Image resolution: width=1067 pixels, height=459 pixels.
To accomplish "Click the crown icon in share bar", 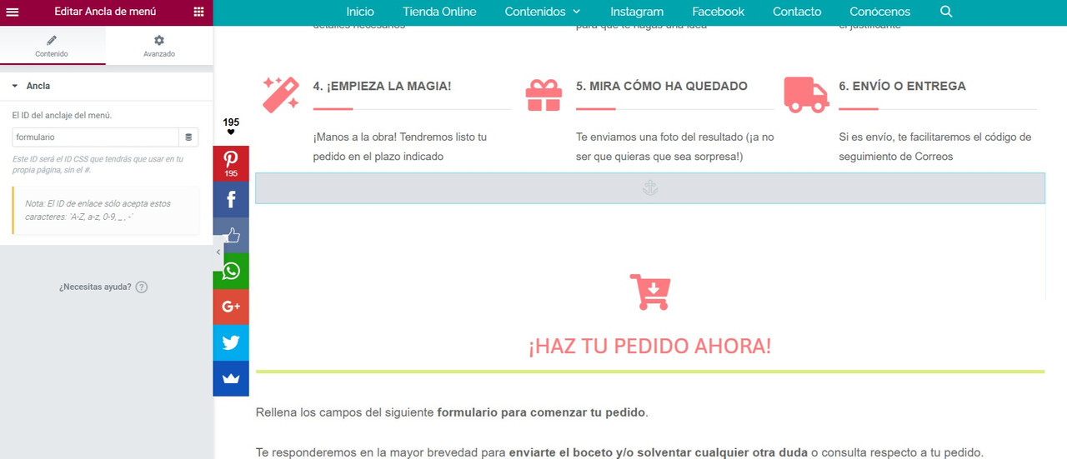I will tap(231, 378).
